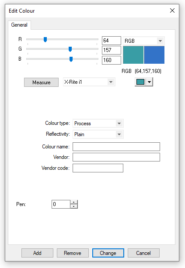The image size is (185, 268).
Task: Focus the B value field showing 160
Action: pyautogui.click(x=112, y=60)
